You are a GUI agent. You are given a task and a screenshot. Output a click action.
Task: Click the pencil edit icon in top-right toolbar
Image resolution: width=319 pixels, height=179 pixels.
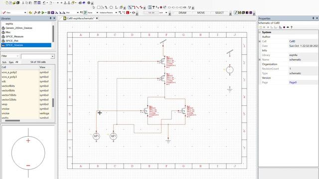click(236, 12)
